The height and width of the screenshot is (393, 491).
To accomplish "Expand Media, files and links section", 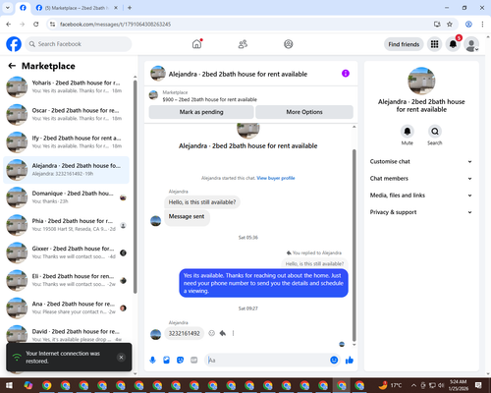I will pos(421,196).
